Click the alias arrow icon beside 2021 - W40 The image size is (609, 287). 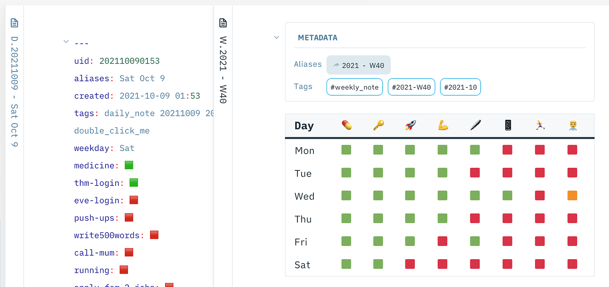(x=336, y=65)
